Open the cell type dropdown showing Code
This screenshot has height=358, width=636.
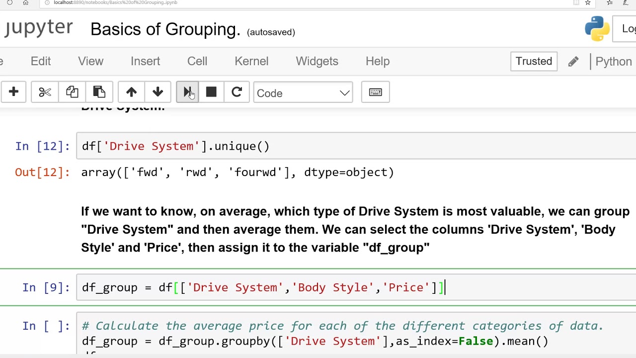303,93
